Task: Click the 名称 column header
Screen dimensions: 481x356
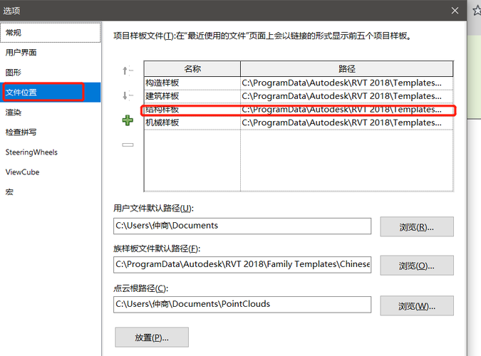Action: (192, 68)
